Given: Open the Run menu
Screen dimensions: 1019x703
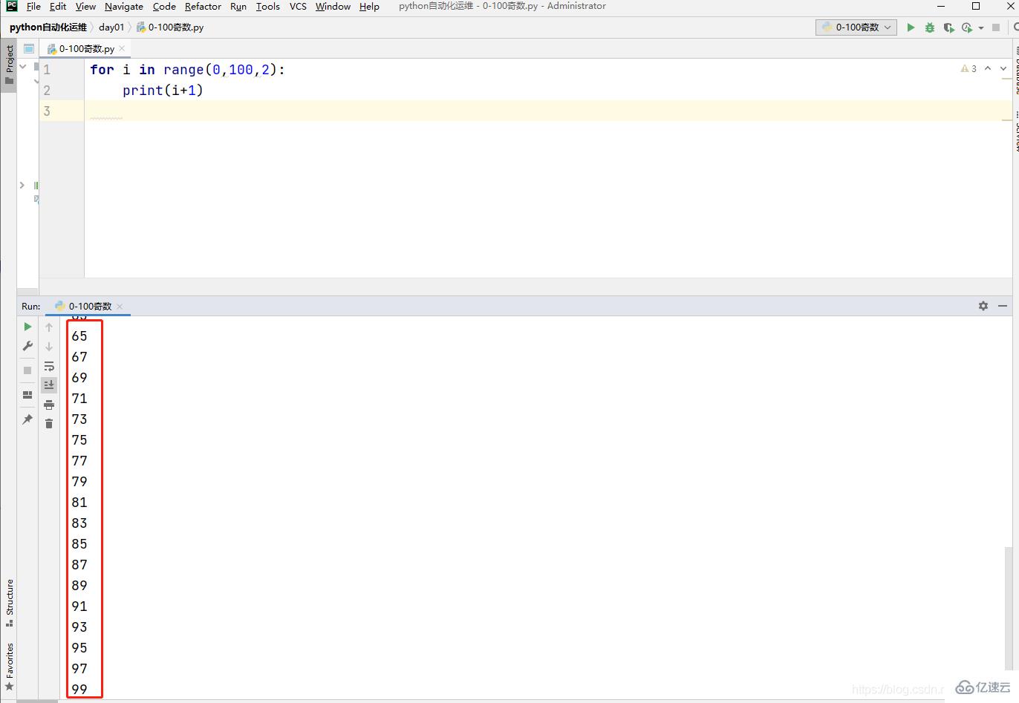Looking at the screenshot, I should coord(238,7).
